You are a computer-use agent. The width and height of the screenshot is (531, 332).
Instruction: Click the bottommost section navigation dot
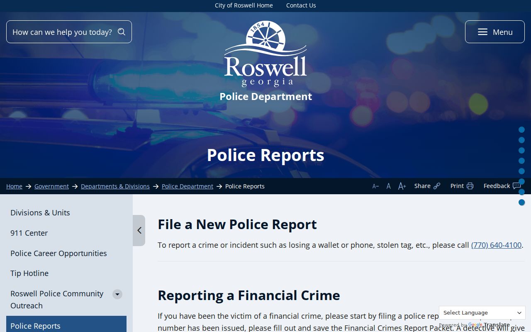point(522,203)
